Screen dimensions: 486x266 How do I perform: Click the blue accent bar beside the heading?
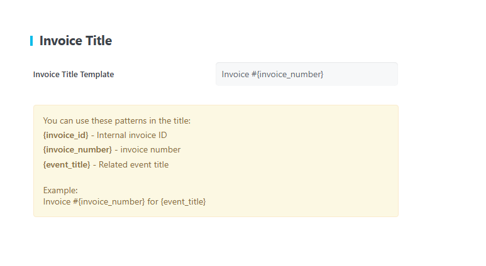(31, 41)
